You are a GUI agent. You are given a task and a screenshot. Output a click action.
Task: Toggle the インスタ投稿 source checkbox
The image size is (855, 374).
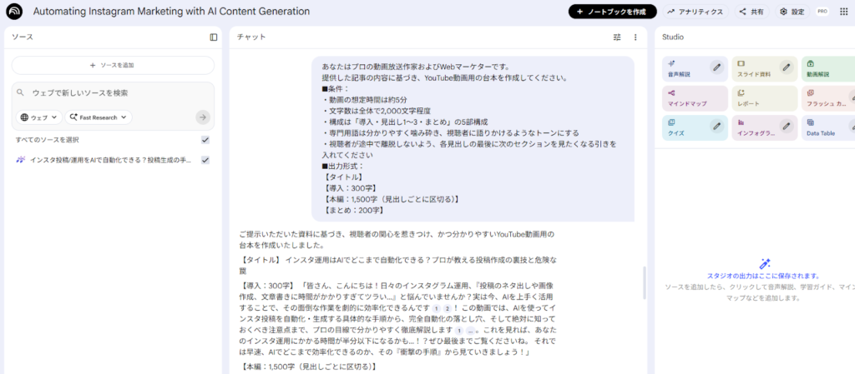pos(205,160)
